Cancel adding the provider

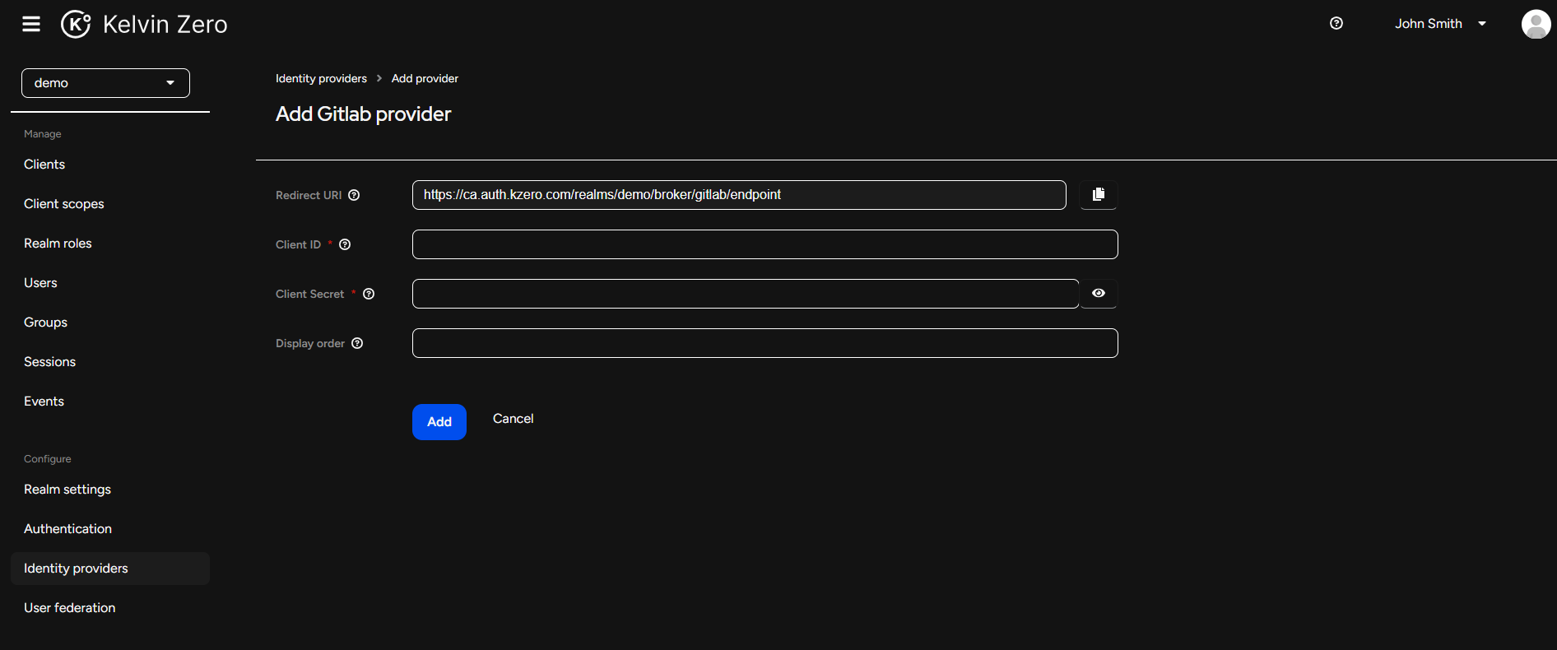coord(513,419)
